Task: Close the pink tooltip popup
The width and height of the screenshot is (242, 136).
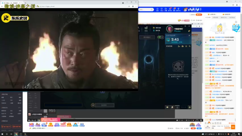Action: (x=59, y=119)
